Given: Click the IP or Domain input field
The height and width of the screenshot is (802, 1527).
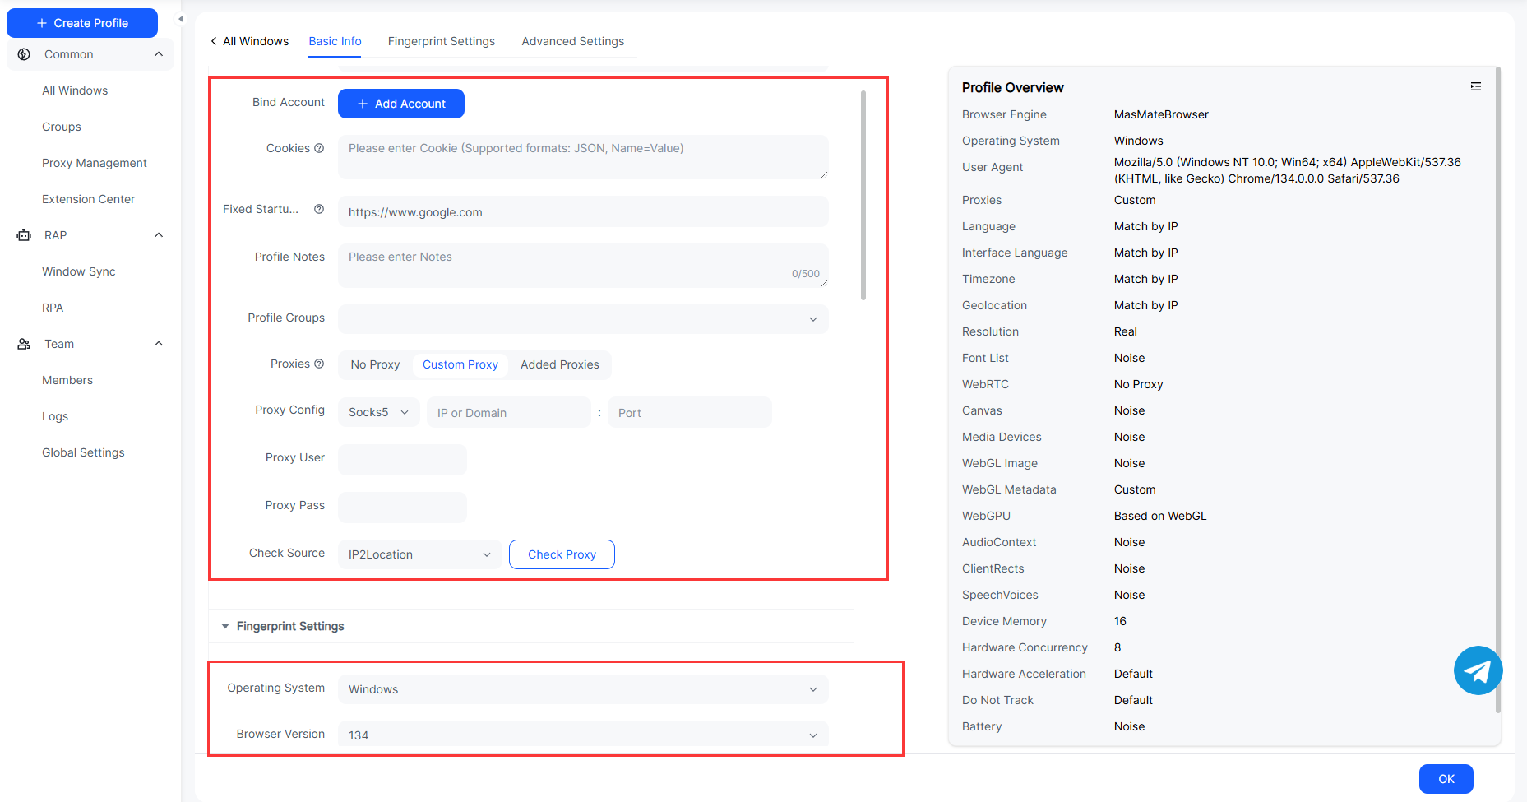Looking at the screenshot, I should (508, 412).
